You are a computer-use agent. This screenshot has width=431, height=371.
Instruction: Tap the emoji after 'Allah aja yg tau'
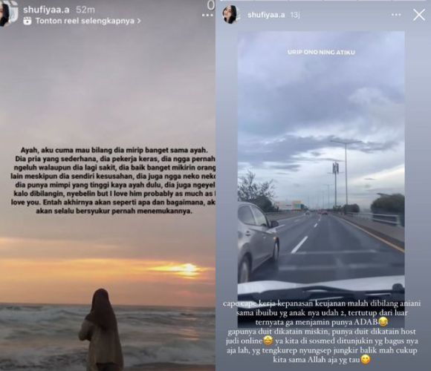366,359
